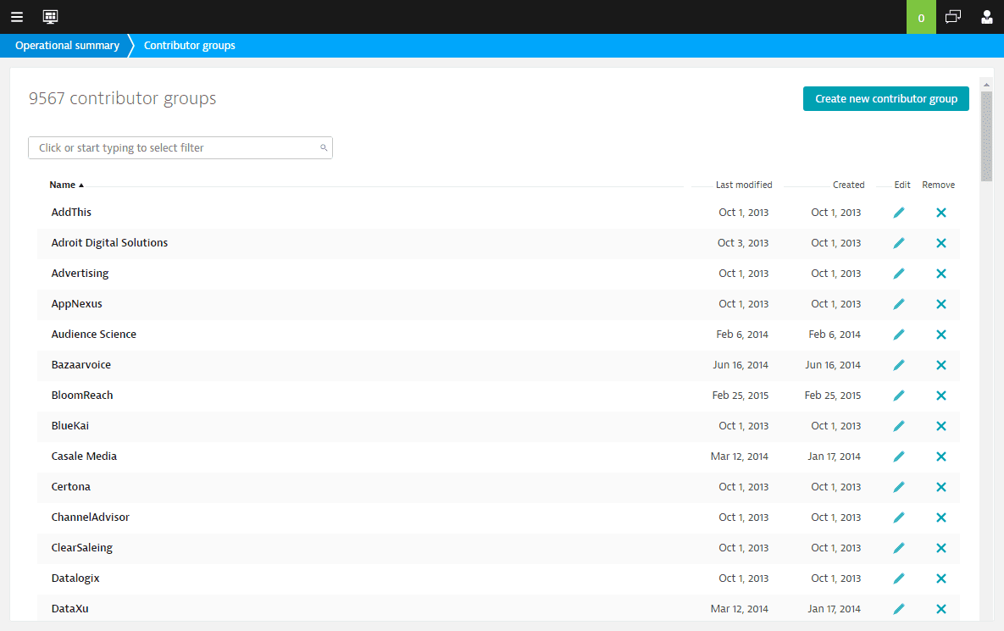The width and height of the screenshot is (1004, 631).
Task: Click the search magnifier in filter box
Action: point(324,148)
